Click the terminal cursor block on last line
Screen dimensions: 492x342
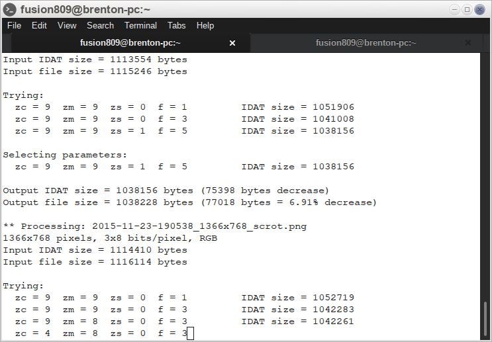click(191, 333)
